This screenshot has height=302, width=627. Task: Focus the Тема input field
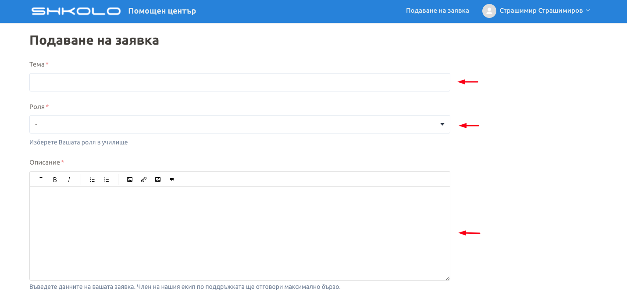click(x=239, y=82)
